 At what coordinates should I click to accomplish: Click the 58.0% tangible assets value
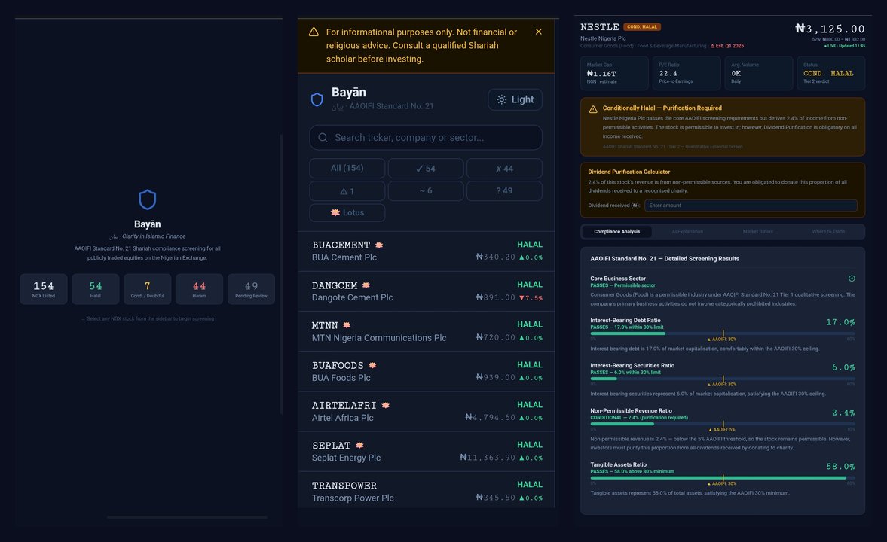tap(840, 466)
